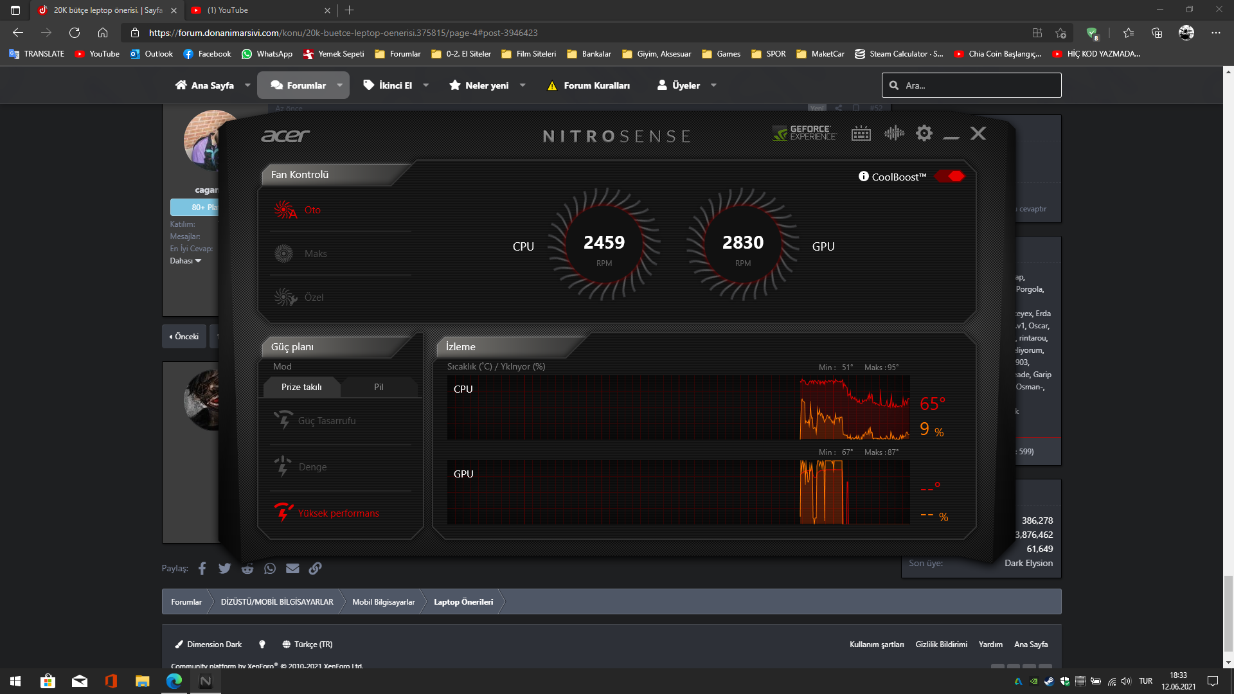Screen dimensions: 1234x694
Task: Click the GPU fan RPM dial
Action: pyautogui.click(x=743, y=245)
